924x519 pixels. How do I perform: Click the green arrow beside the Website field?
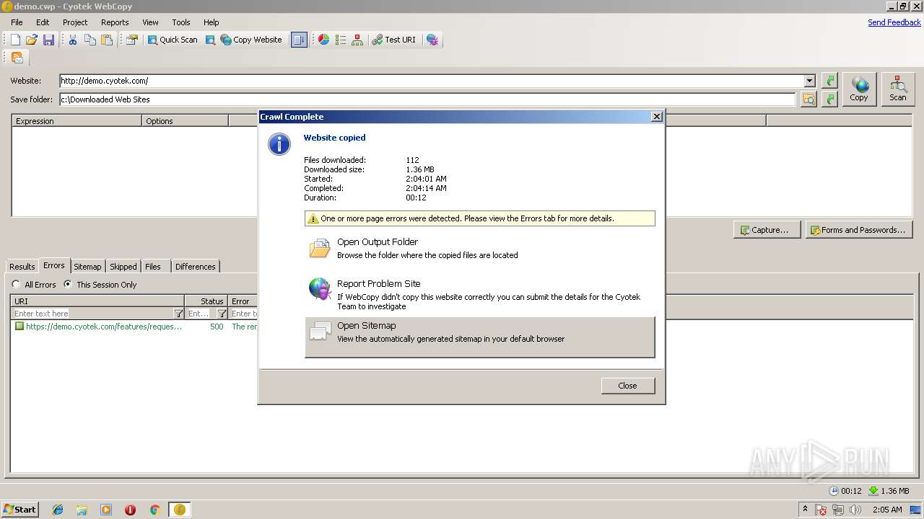coord(830,81)
